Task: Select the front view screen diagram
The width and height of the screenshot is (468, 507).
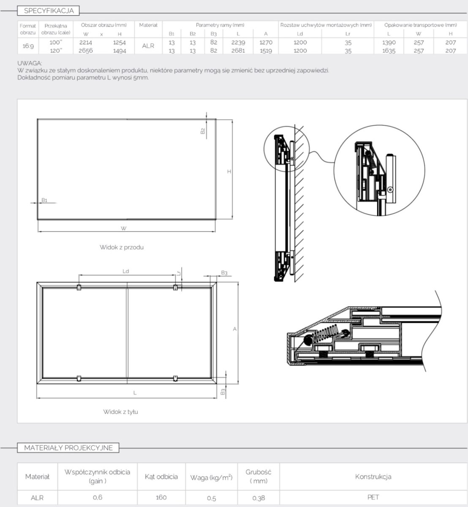Action: [x=127, y=169]
